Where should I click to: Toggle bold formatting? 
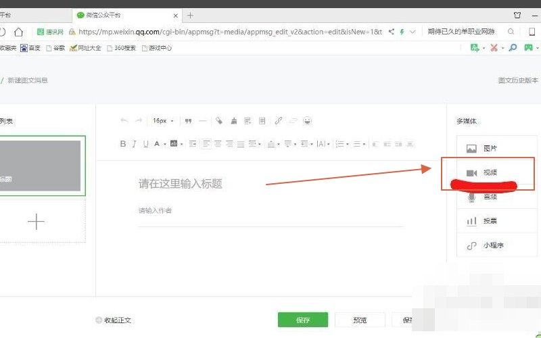[x=123, y=144]
